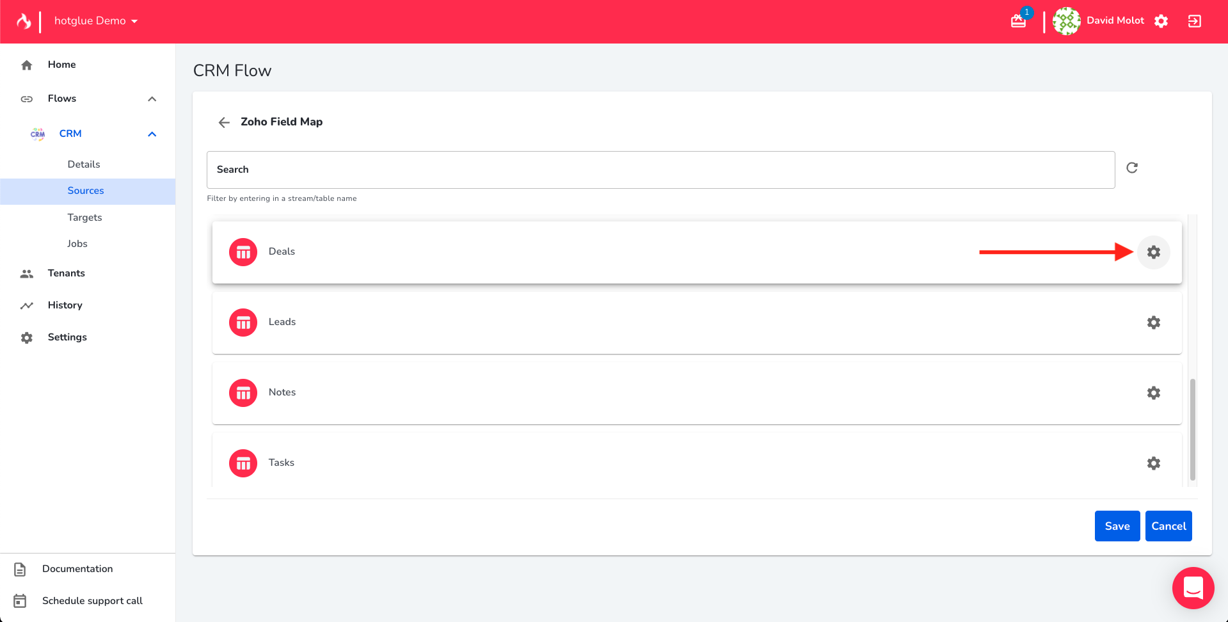Click the Home house icon in the sidebar
Viewport: 1228px width, 622px height.
pos(27,65)
